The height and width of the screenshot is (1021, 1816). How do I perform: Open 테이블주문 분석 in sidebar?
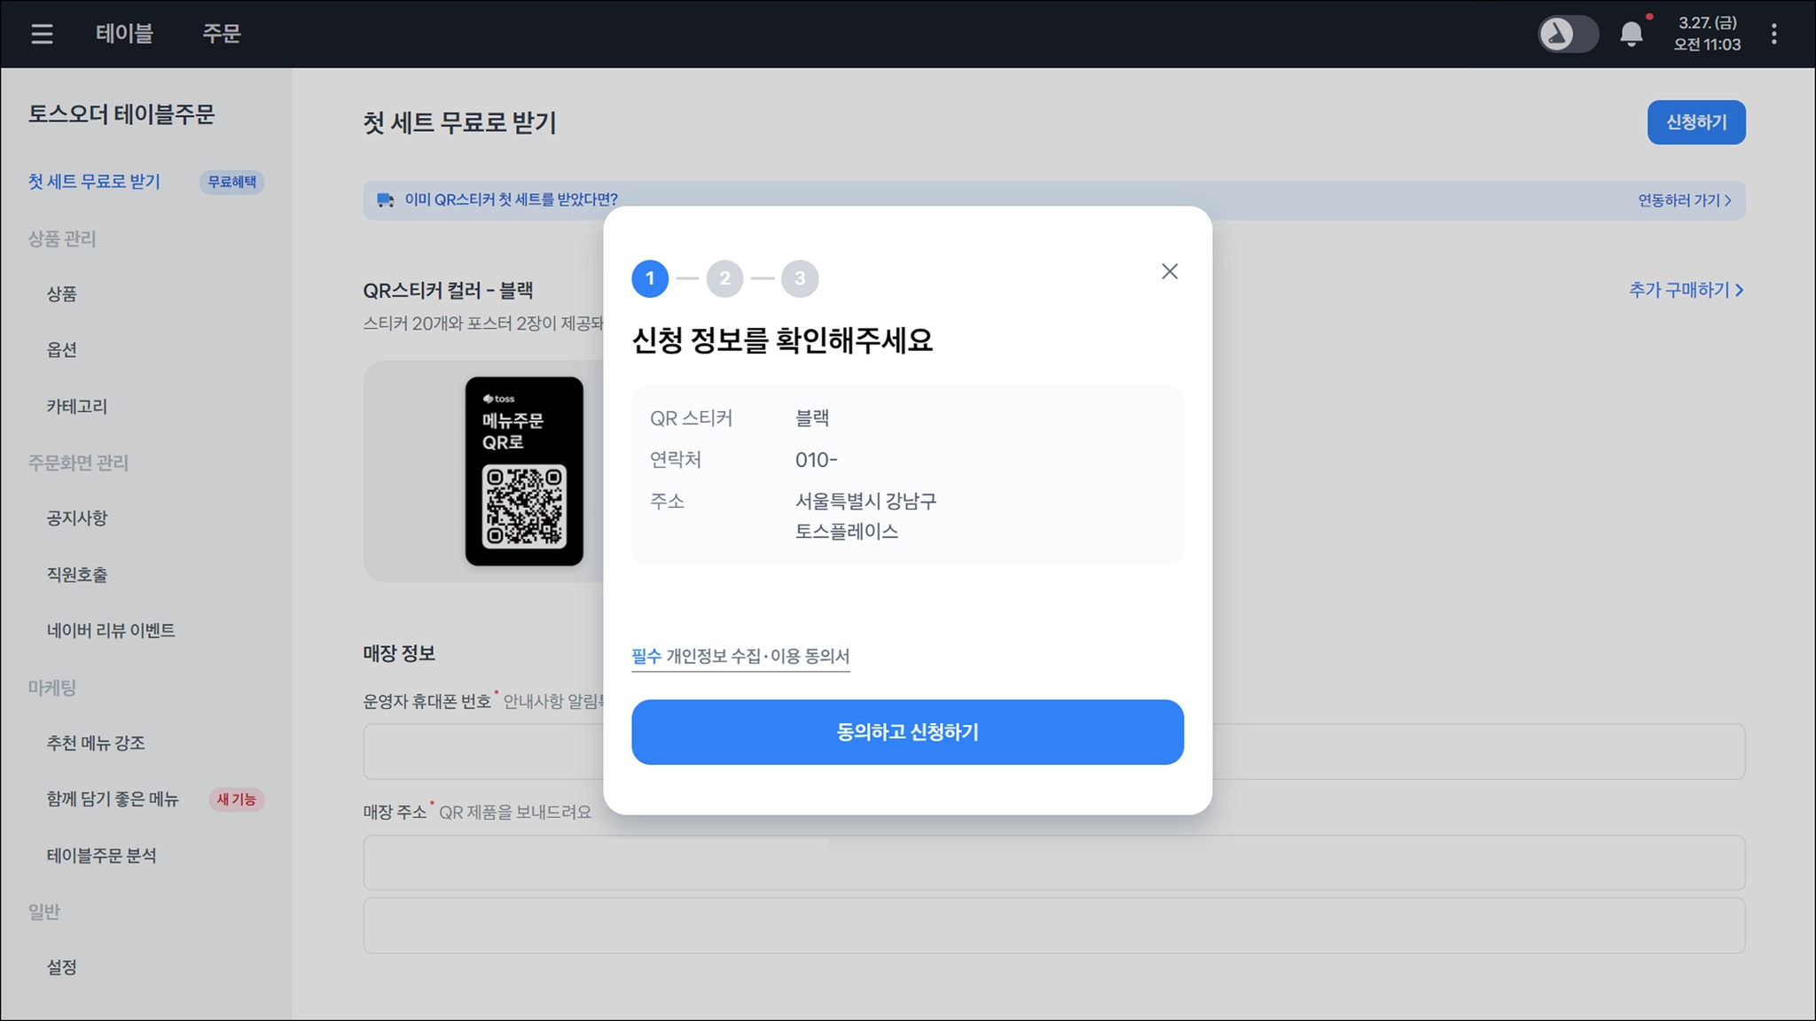pyautogui.click(x=101, y=855)
